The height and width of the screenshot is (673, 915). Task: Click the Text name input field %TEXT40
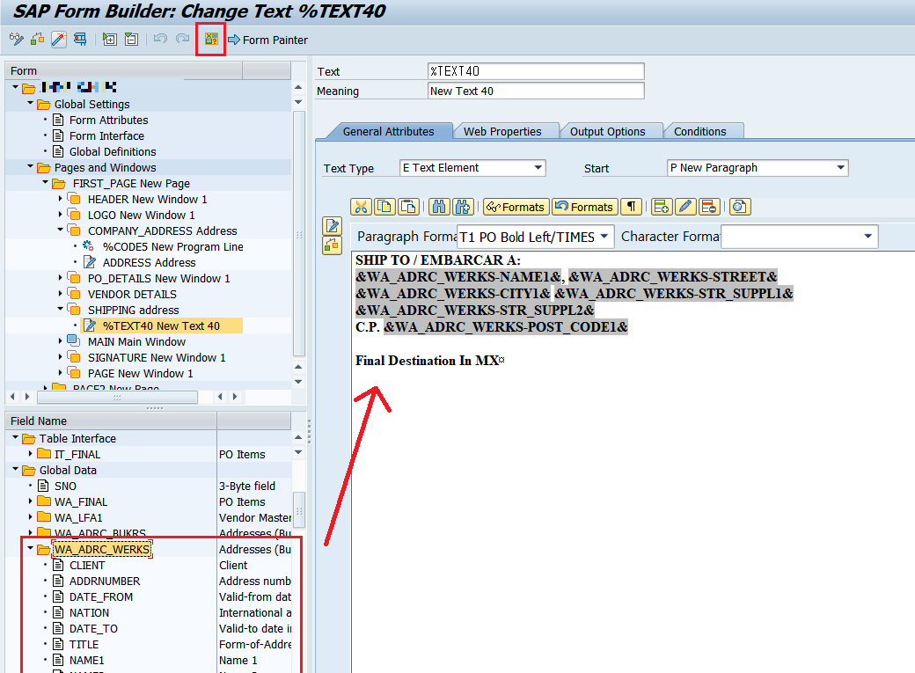pos(536,71)
